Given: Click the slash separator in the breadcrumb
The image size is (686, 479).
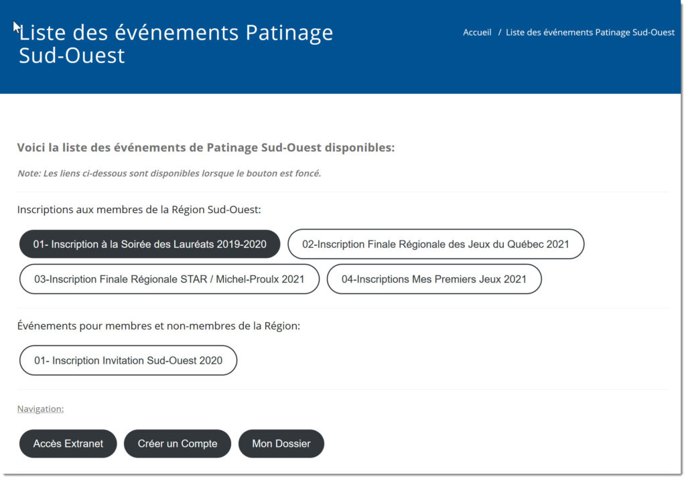Looking at the screenshot, I should 500,32.
